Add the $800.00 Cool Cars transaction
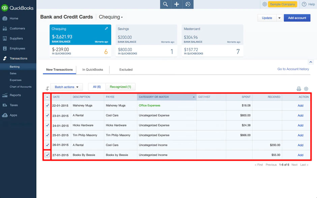The width and height of the screenshot is (317, 198). click(x=300, y=115)
